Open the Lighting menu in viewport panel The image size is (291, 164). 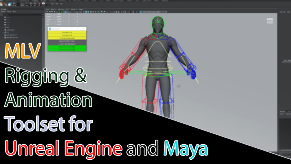[61, 9]
